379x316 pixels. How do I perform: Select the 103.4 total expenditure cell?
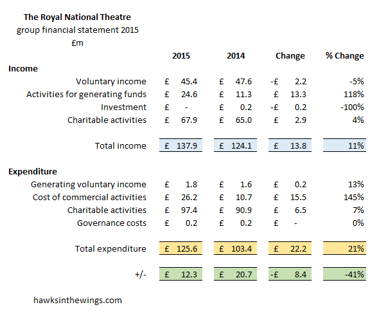tap(235, 248)
